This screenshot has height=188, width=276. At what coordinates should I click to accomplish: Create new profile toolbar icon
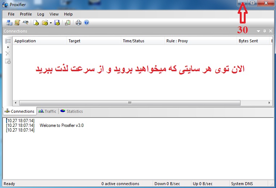click(36, 23)
